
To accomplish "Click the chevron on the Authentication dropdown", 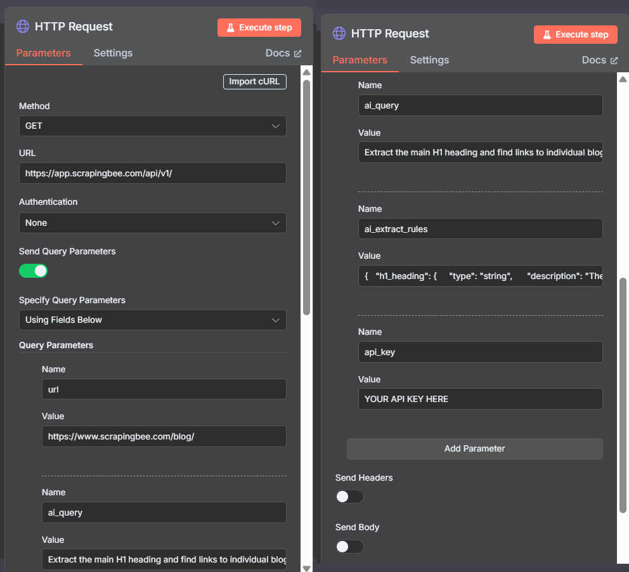I will 276,223.
